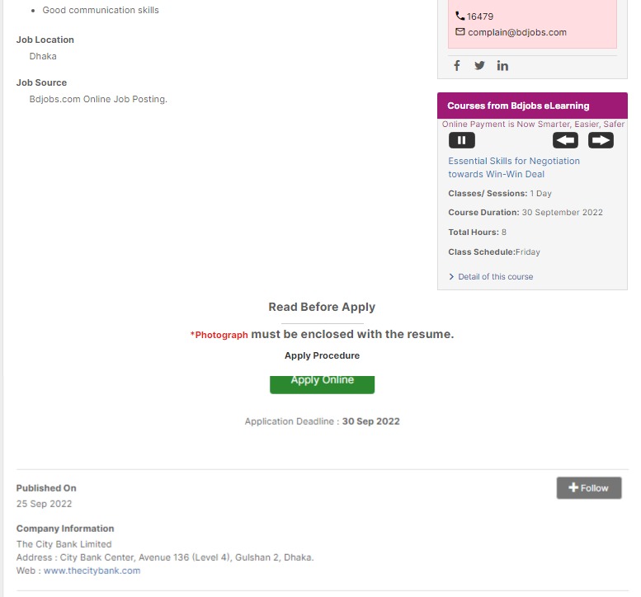Click Online Payment is Now Smarter text
This screenshot has height=597, width=641.
(533, 124)
